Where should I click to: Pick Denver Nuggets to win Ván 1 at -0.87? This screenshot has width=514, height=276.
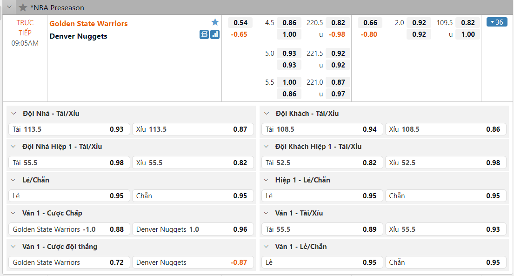pos(193,263)
